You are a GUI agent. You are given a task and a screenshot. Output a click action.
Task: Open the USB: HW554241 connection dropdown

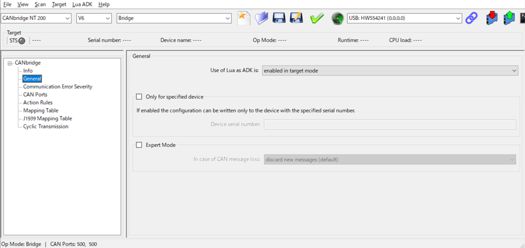[405, 18]
